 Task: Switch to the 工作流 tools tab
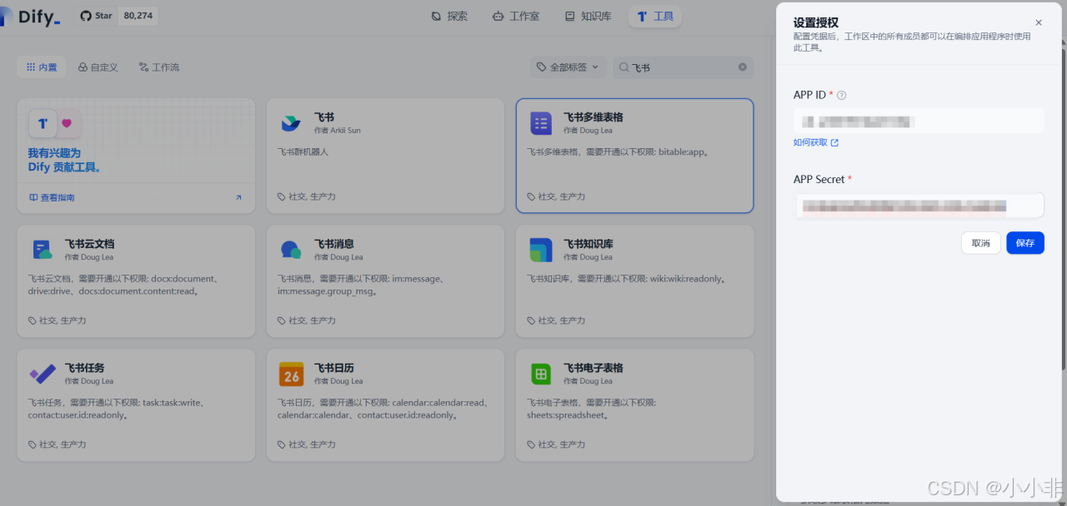coord(159,67)
